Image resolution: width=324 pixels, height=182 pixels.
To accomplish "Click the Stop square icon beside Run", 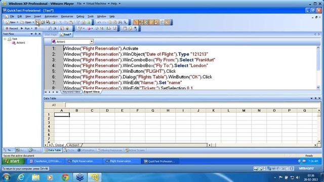I will pyautogui.click(x=36, y=28).
